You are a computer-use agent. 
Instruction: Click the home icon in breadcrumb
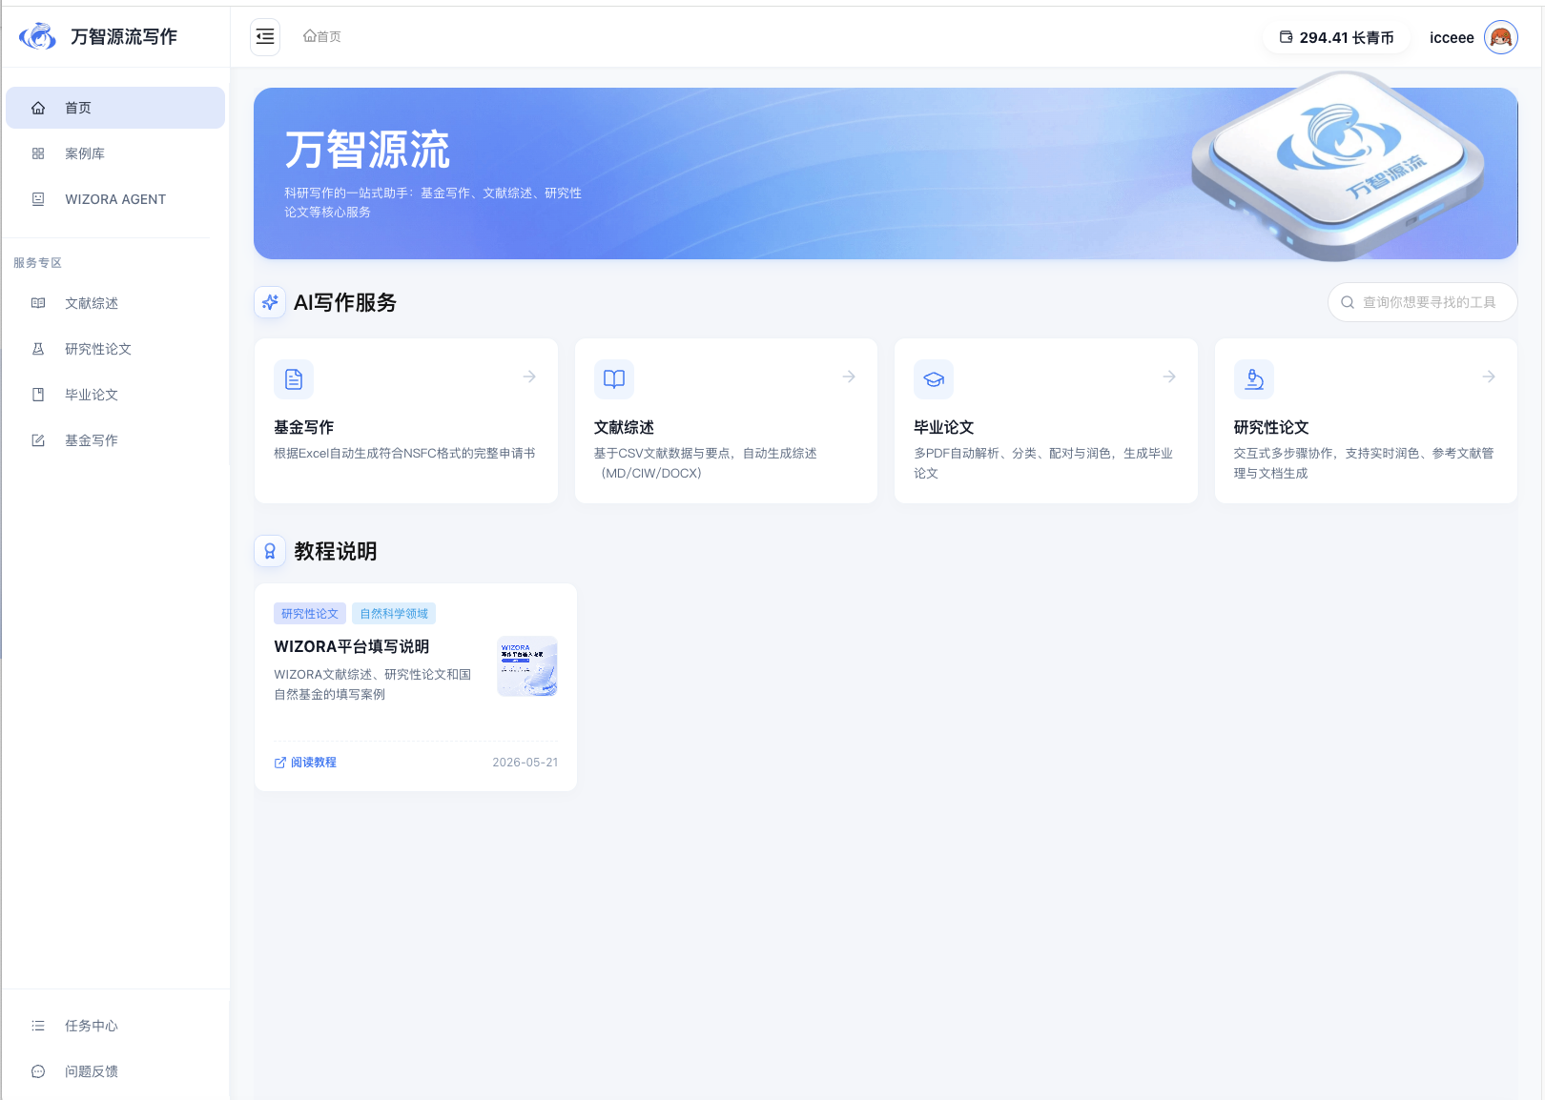pyautogui.click(x=310, y=36)
